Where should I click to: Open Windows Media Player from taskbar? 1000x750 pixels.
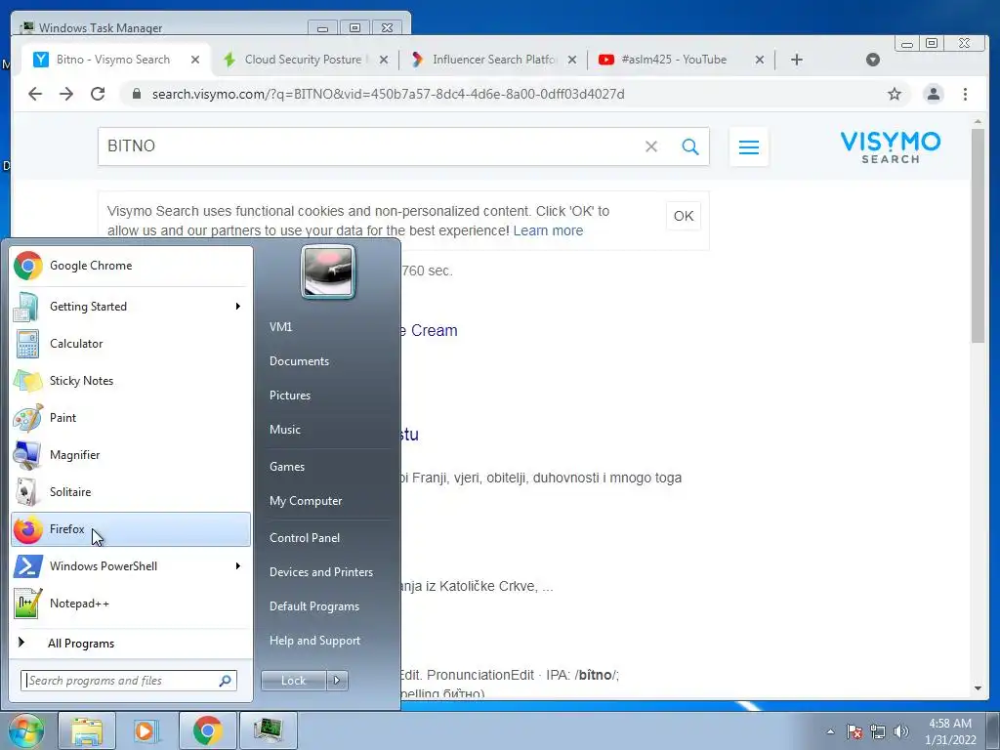click(x=146, y=730)
